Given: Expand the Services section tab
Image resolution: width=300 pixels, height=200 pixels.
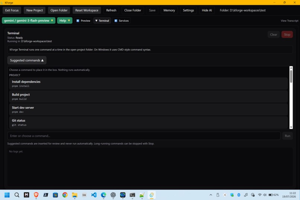Looking at the screenshot, I should pos(121,20).
